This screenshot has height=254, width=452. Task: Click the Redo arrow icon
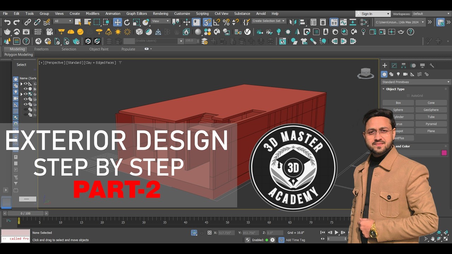[17, 22]
